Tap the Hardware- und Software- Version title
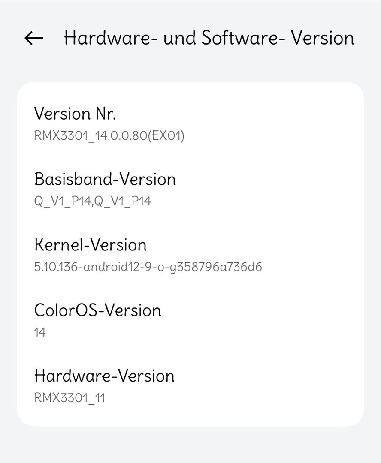This screenshot has height=463, width=381. [209, 38]
